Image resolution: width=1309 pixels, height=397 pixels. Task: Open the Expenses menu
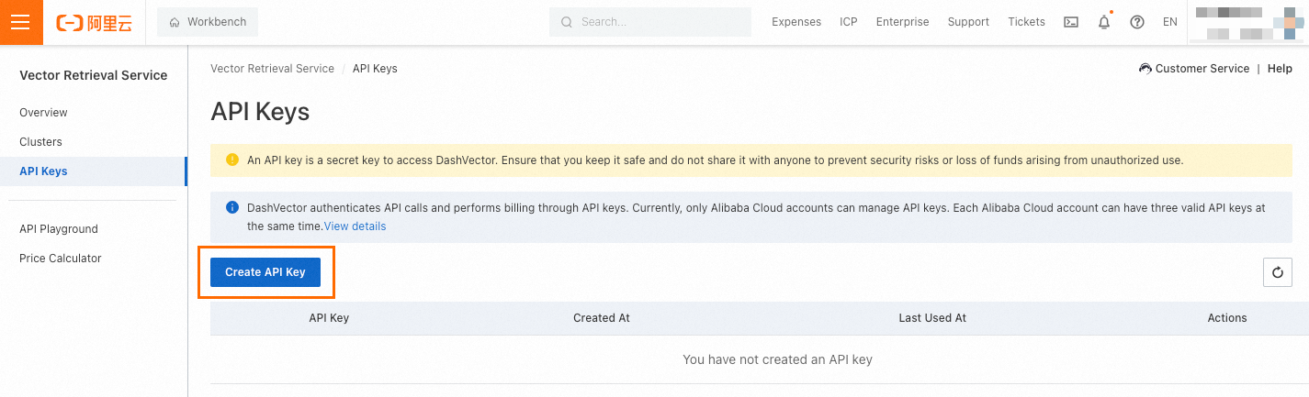[796, 22]
